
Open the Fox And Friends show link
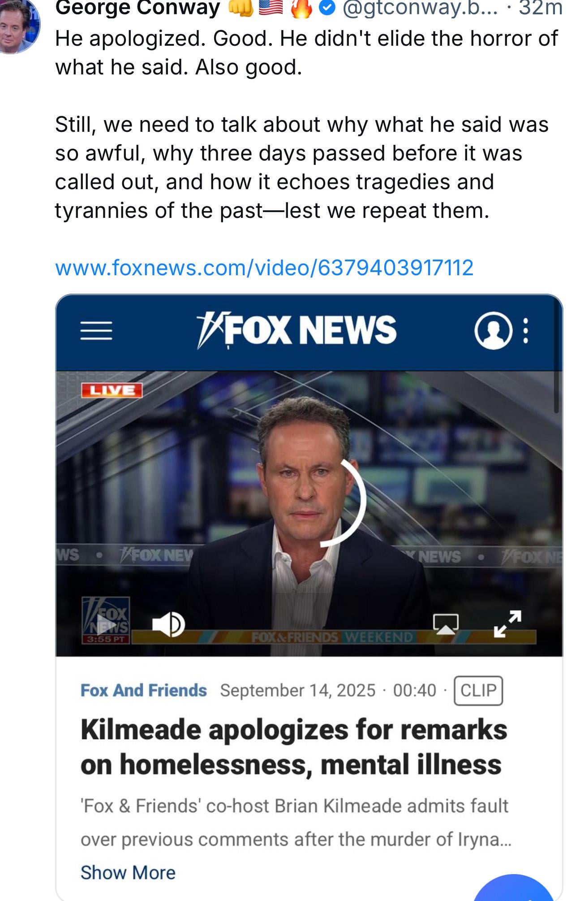(144, 690)
